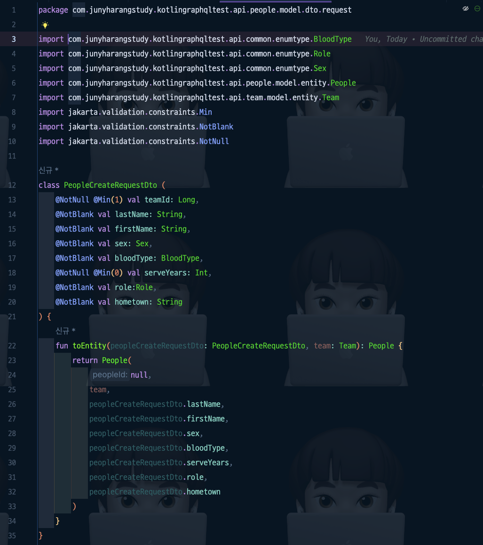
Task: Click the author hint above toEntity function
Action: (x=65, y=331)
